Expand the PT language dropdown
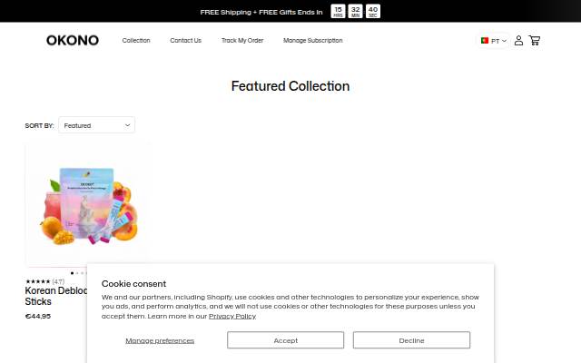The image size is (581, 363). click(493, 41)
